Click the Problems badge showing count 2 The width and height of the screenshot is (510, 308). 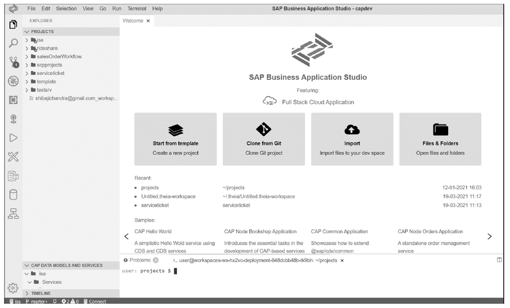(x=155, y=260)
